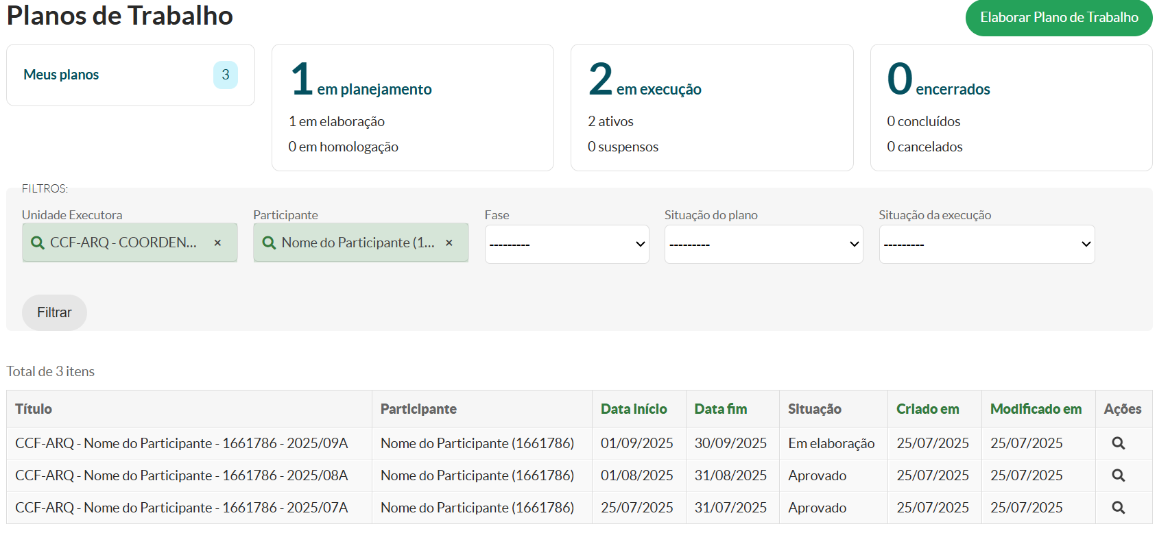Click start date 01/08/2025

click(x=637, y=475)
